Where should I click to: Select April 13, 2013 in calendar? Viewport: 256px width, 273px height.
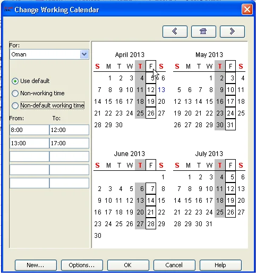[161, 90]
